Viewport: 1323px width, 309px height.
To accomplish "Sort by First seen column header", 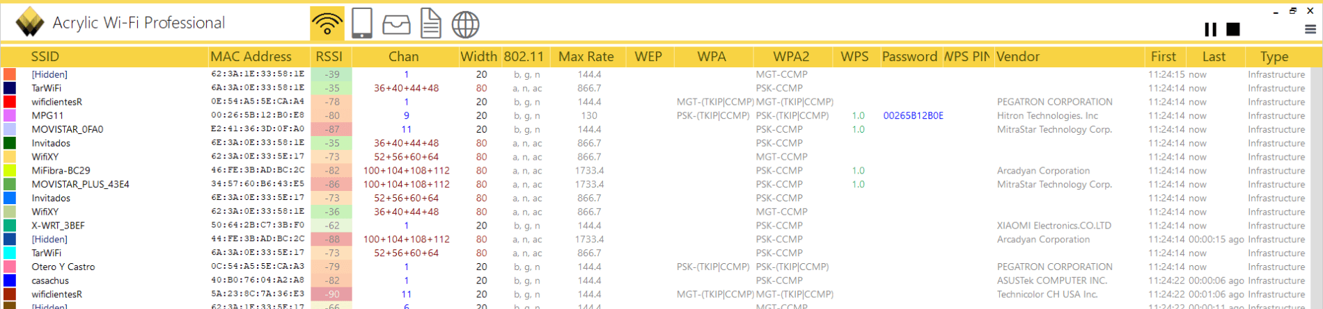I will pyautogui.click(x=1164, y=56).
